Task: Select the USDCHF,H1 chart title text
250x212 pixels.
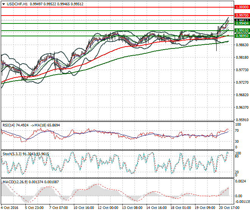Action: pos(17,4)
